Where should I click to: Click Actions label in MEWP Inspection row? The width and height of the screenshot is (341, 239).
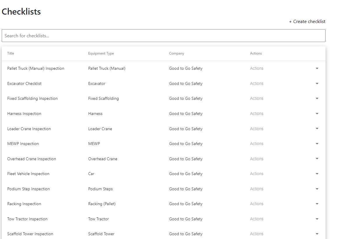pos(257,144)
